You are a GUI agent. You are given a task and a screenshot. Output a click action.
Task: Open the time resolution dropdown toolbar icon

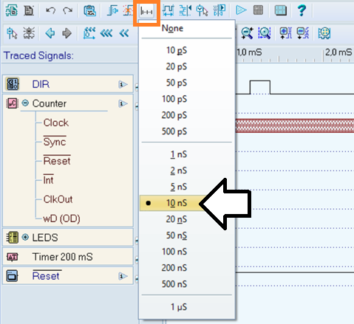(146, 11)
